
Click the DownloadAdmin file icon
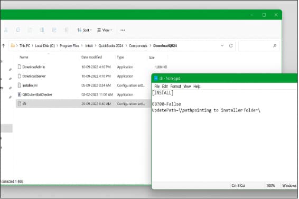pos(19,67)
